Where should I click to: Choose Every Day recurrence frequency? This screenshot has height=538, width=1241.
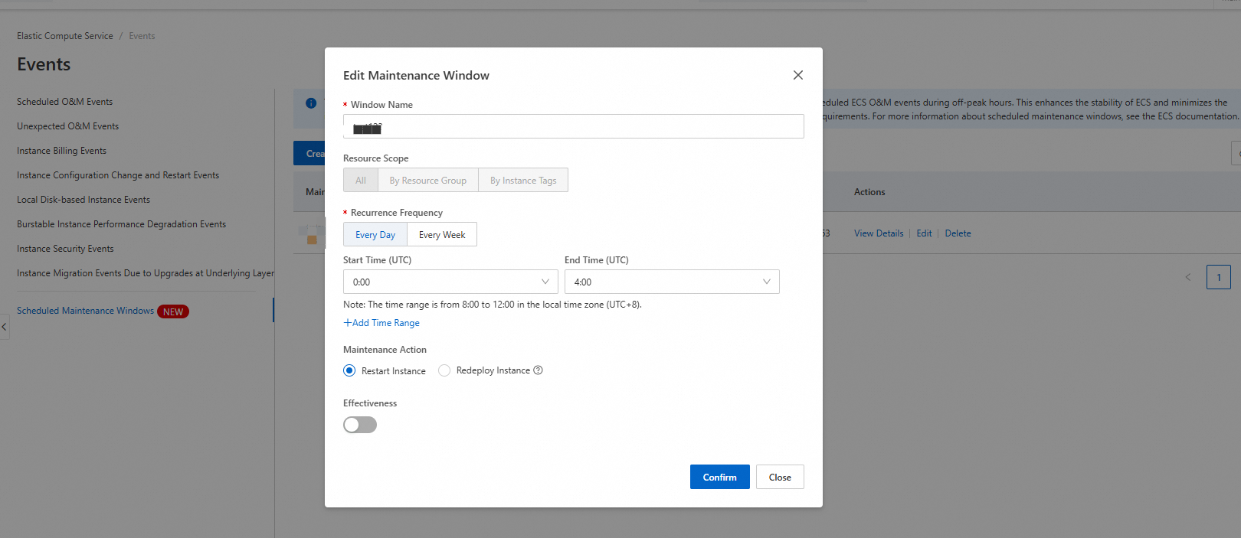(375, 235)
